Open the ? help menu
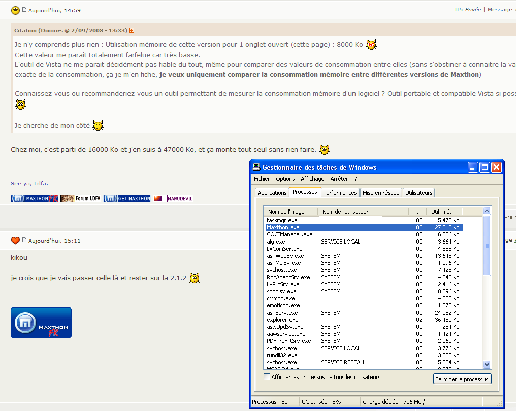Viewport: 516px width, 411px height. (x=356, y=179)
